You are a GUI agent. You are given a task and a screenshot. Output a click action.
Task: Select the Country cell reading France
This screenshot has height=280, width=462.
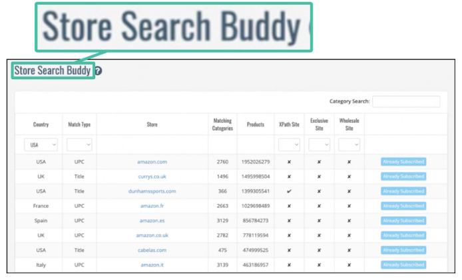pyautogui.click(x=41, y=206)
